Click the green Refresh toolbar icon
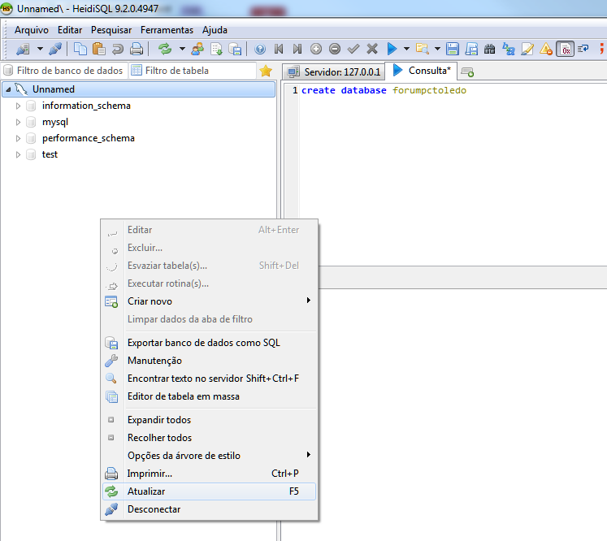Screen dimensions: 607x541 point(165,49)
